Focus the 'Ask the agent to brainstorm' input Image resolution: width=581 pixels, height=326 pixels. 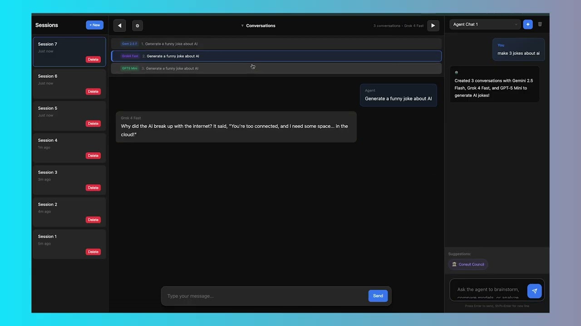pos(488,291)
